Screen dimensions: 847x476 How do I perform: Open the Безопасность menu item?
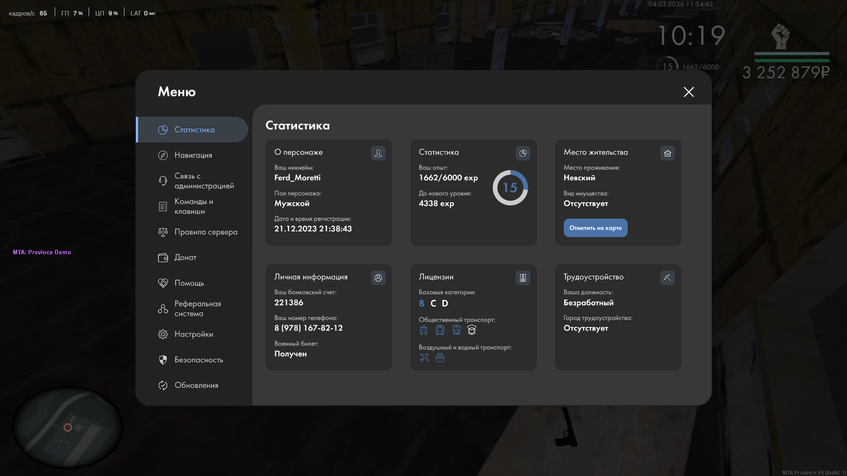coord(199,360)
